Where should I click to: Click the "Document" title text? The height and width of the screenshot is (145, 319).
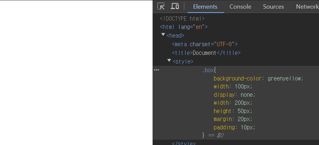(204, 53)
